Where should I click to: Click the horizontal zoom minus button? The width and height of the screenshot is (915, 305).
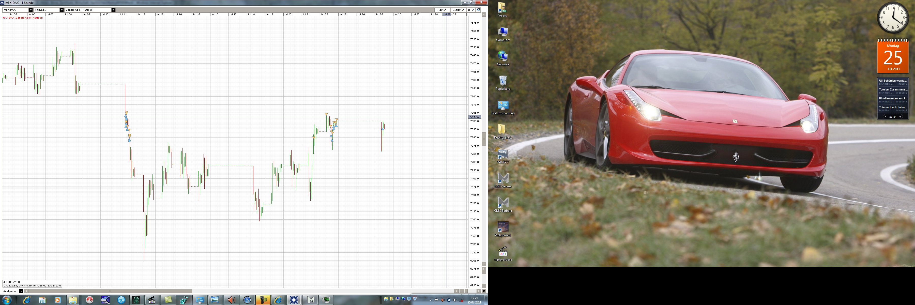[462, 291]
